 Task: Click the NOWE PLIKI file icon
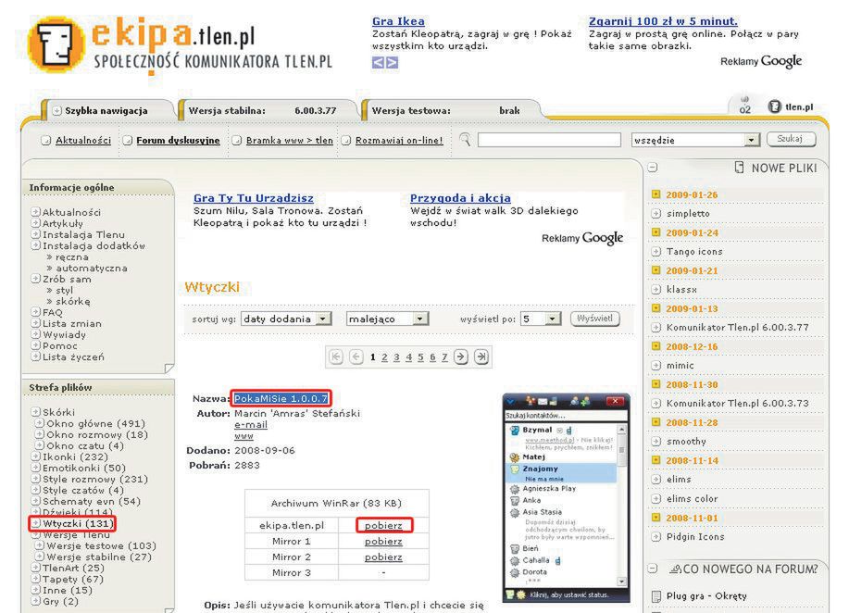pos(739,168)
